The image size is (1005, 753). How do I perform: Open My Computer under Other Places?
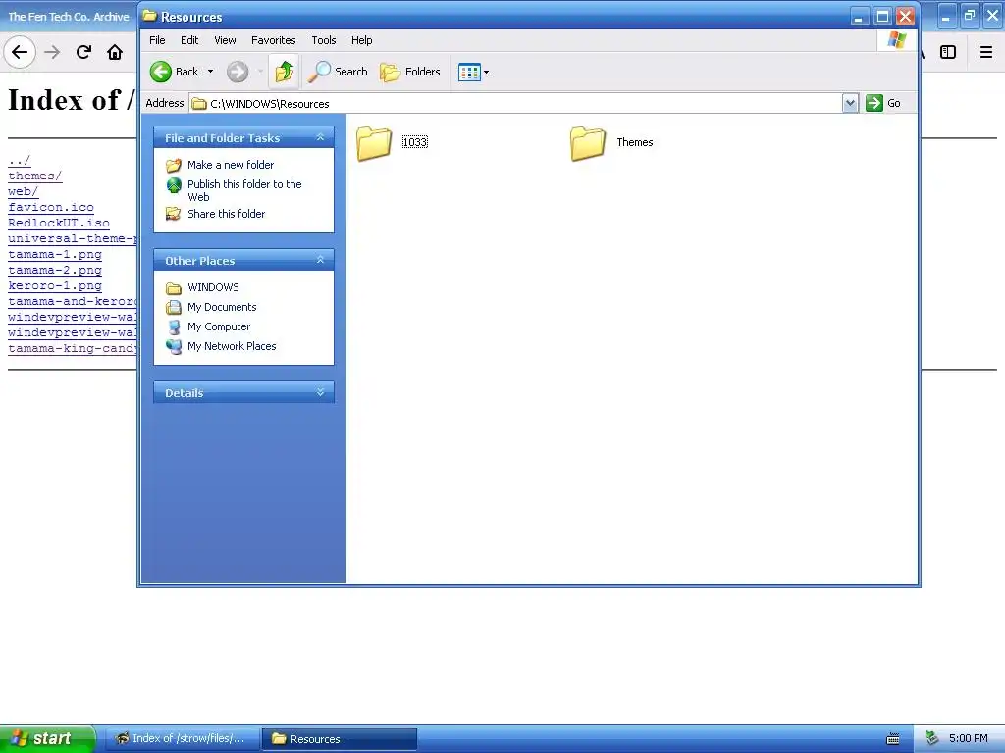pyautogui.click(x=219, y=326)
